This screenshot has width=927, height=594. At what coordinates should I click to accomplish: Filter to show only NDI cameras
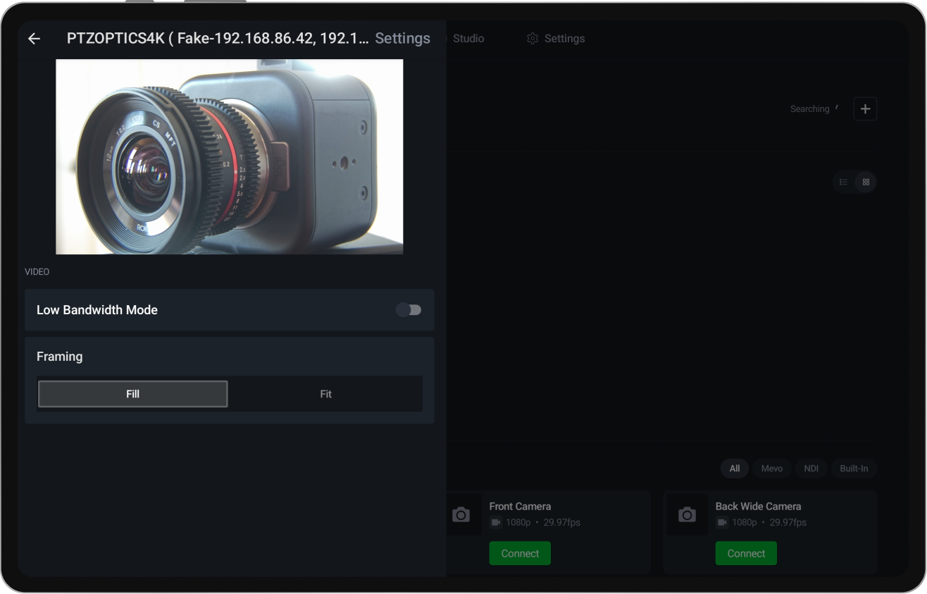point(811,468)
